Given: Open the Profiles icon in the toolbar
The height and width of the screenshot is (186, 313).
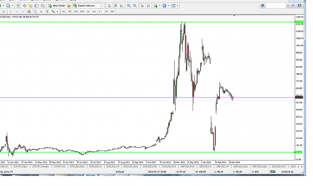Looking at the screenshot, I should [8, 6].
